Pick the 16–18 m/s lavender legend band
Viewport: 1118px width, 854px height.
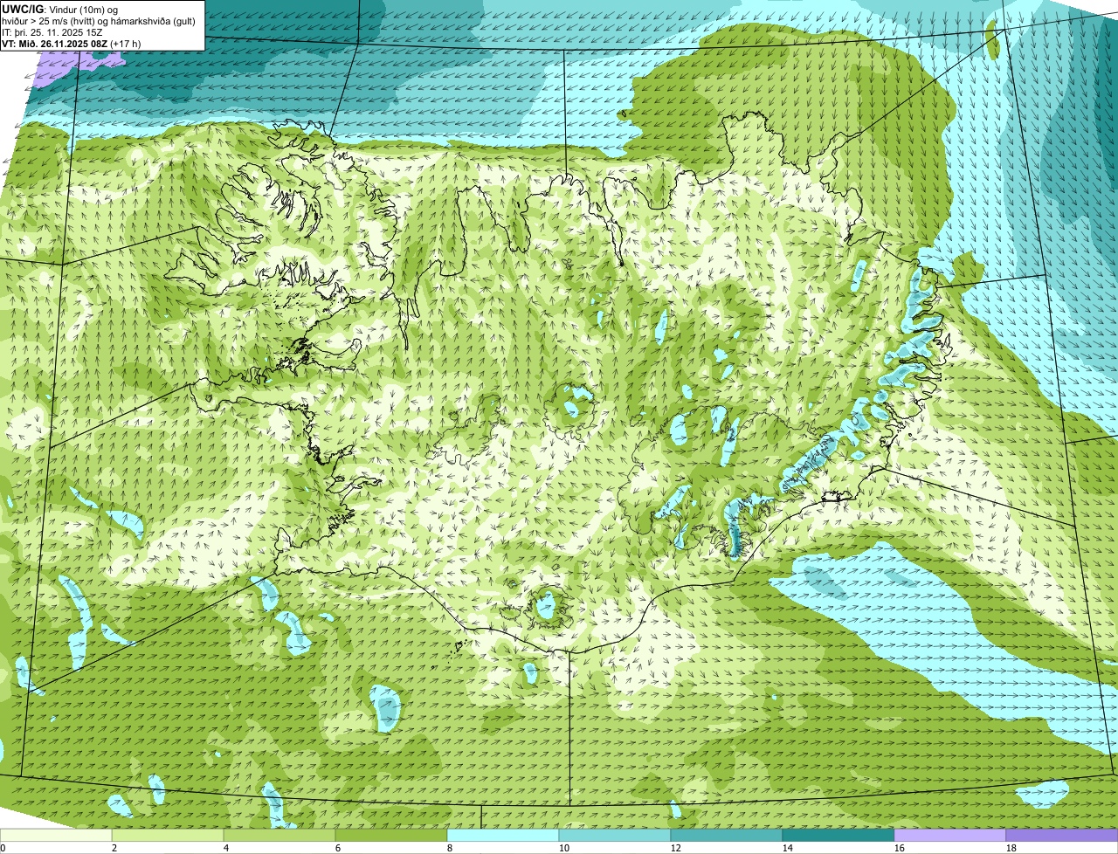point(950,835)
